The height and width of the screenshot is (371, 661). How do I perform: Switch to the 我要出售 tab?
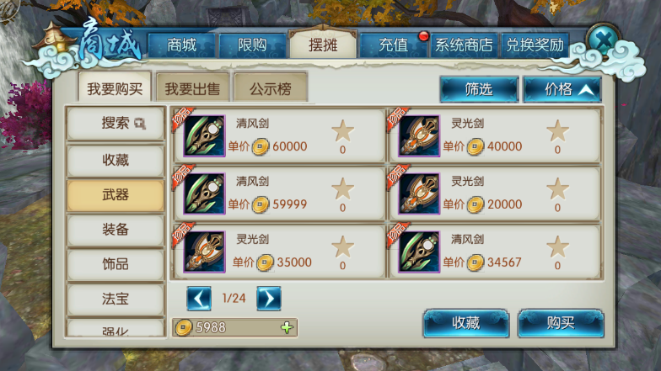[x=192, y=88]
